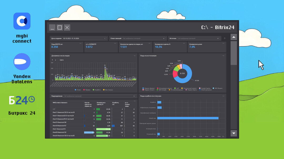Click the vertical scrollbar thumb
The image size is (284, 159).
pyautogui.click(x=234, y=53)
